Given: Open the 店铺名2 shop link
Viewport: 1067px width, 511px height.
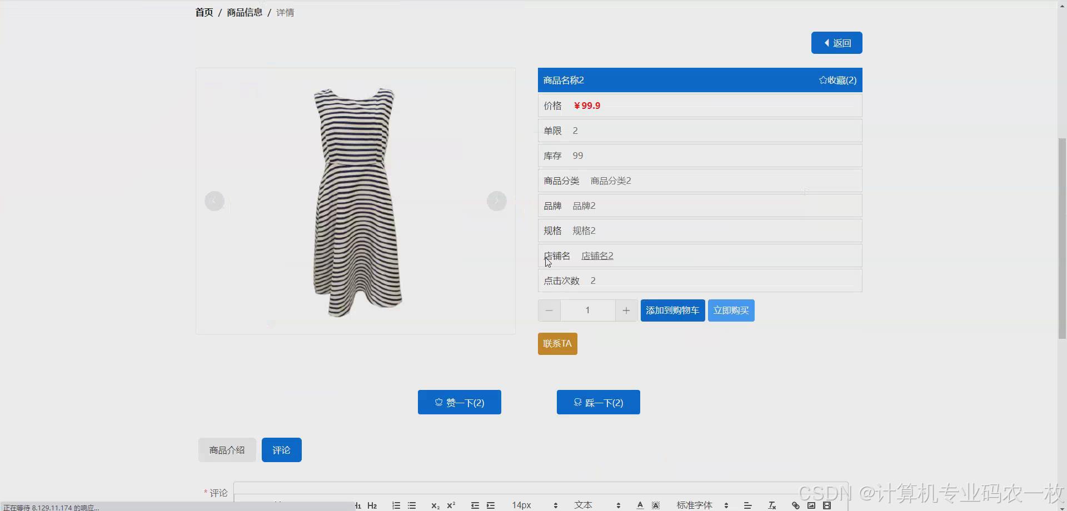Looking at the screenshot, I should (597, 255).
